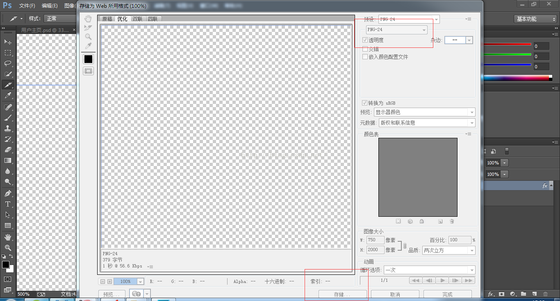Viewport: 560px width, 301px height.
Task: Enable the 嵌入颜色配置文件 checkbox
Action: coord(365,57)
